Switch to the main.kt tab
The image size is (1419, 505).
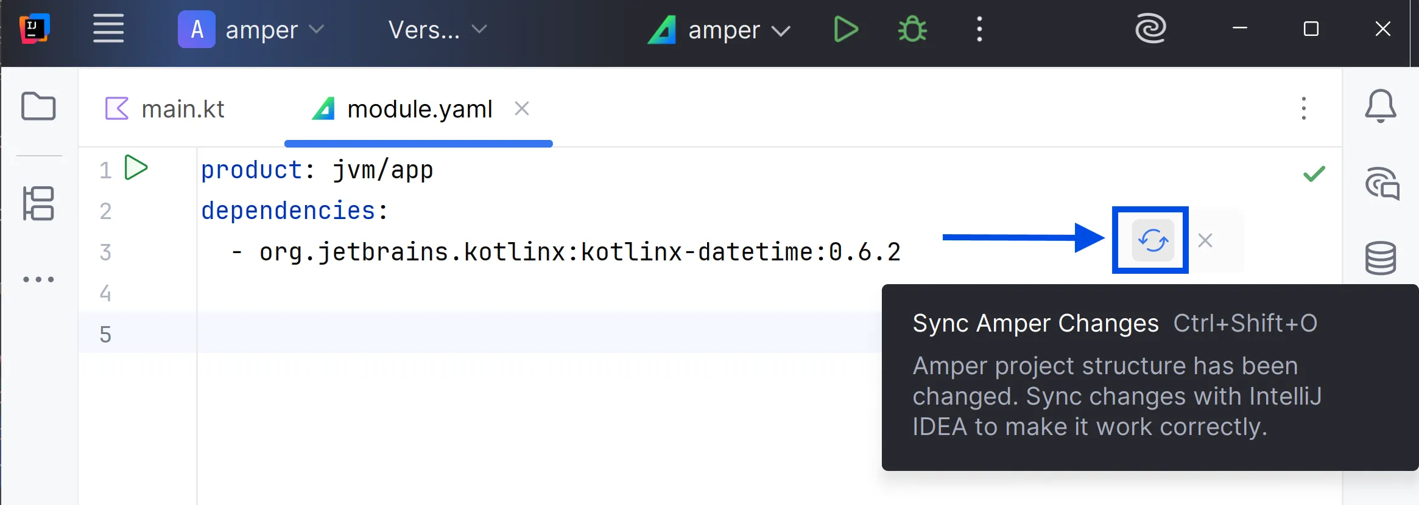click(x=166, y=110)
